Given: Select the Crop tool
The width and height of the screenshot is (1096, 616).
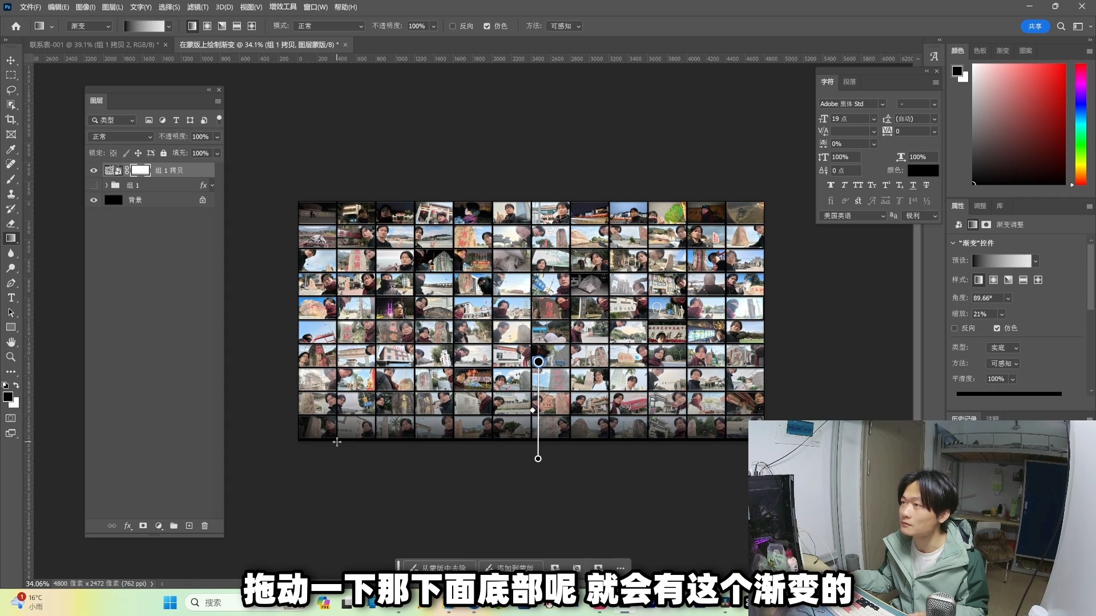Looking at the screenshot, I should click(11, 120).
